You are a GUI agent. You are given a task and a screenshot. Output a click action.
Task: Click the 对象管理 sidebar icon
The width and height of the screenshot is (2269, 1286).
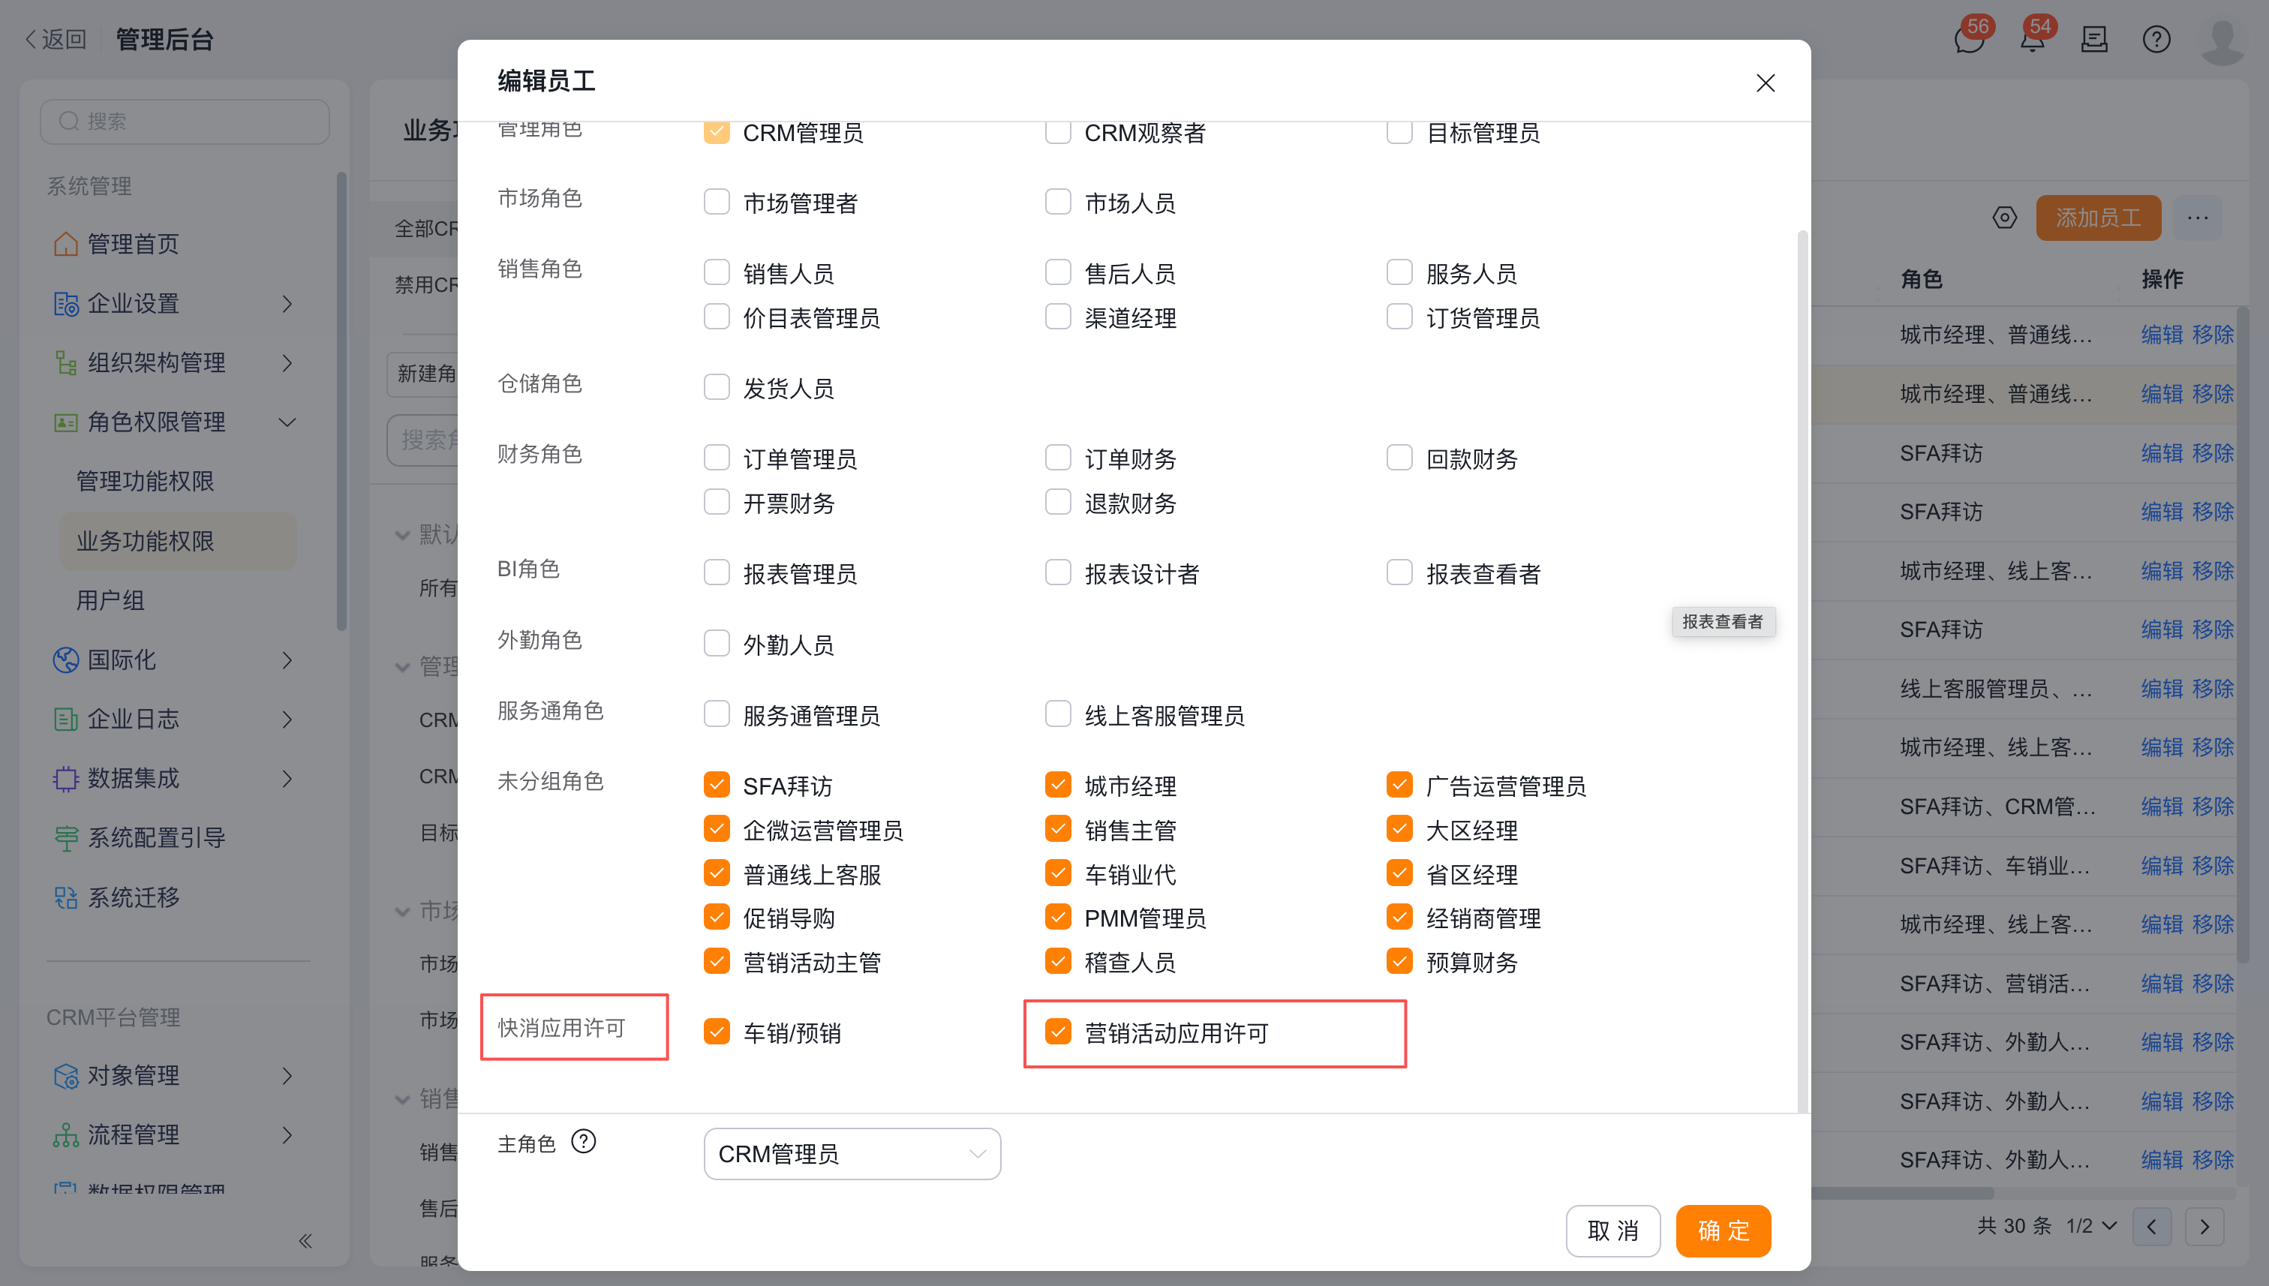pyautogui.click(x=65, y=1076)
